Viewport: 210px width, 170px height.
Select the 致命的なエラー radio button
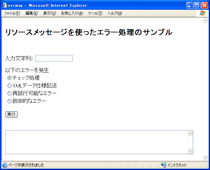pos(9,101)
